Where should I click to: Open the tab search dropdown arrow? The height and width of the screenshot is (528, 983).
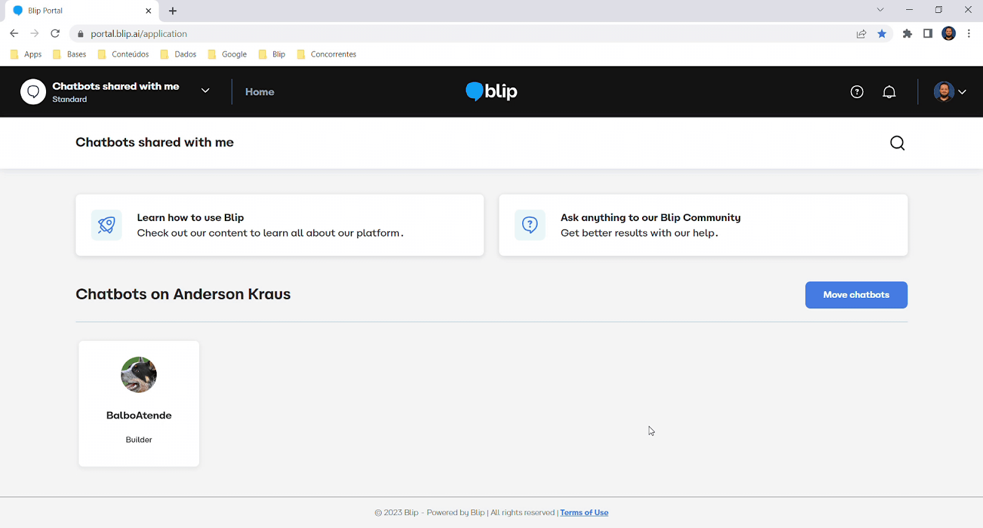[x=880, y=10]
